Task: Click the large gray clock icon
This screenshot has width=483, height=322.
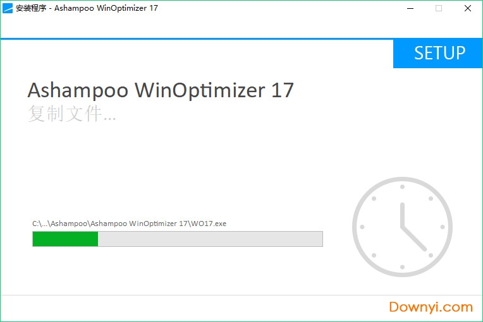Action: point(402,227)
